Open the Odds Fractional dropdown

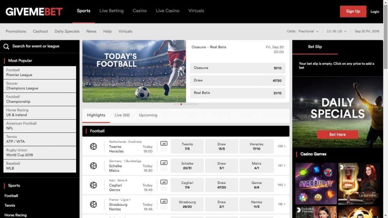[303, 31]
